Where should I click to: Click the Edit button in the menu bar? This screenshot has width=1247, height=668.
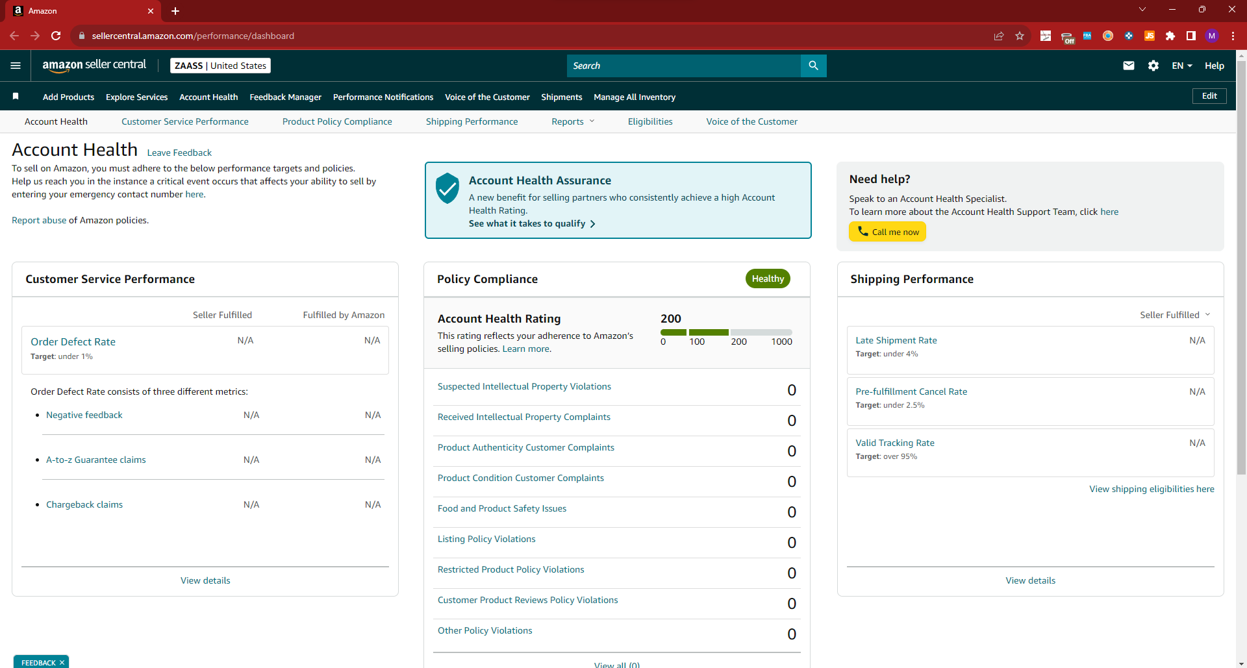(x=1209, y=96)
